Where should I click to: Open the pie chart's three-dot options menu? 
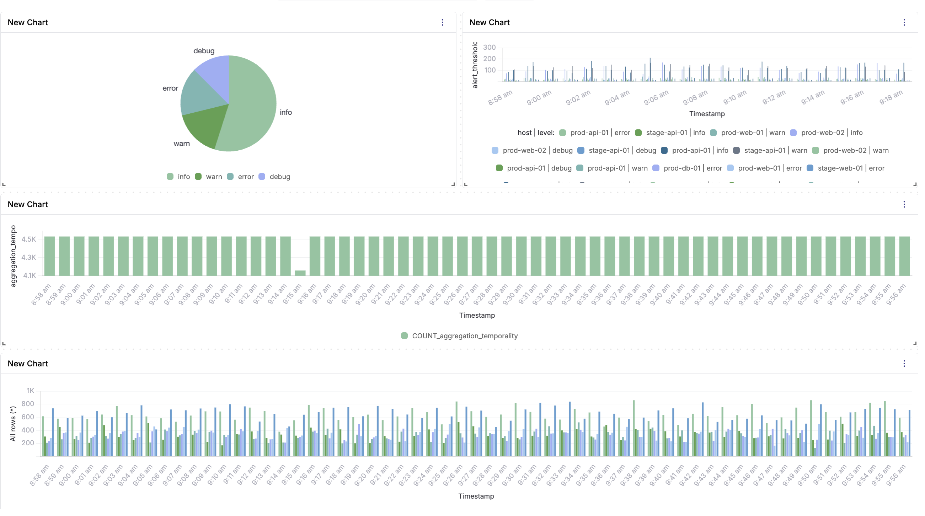pos(442,22)
